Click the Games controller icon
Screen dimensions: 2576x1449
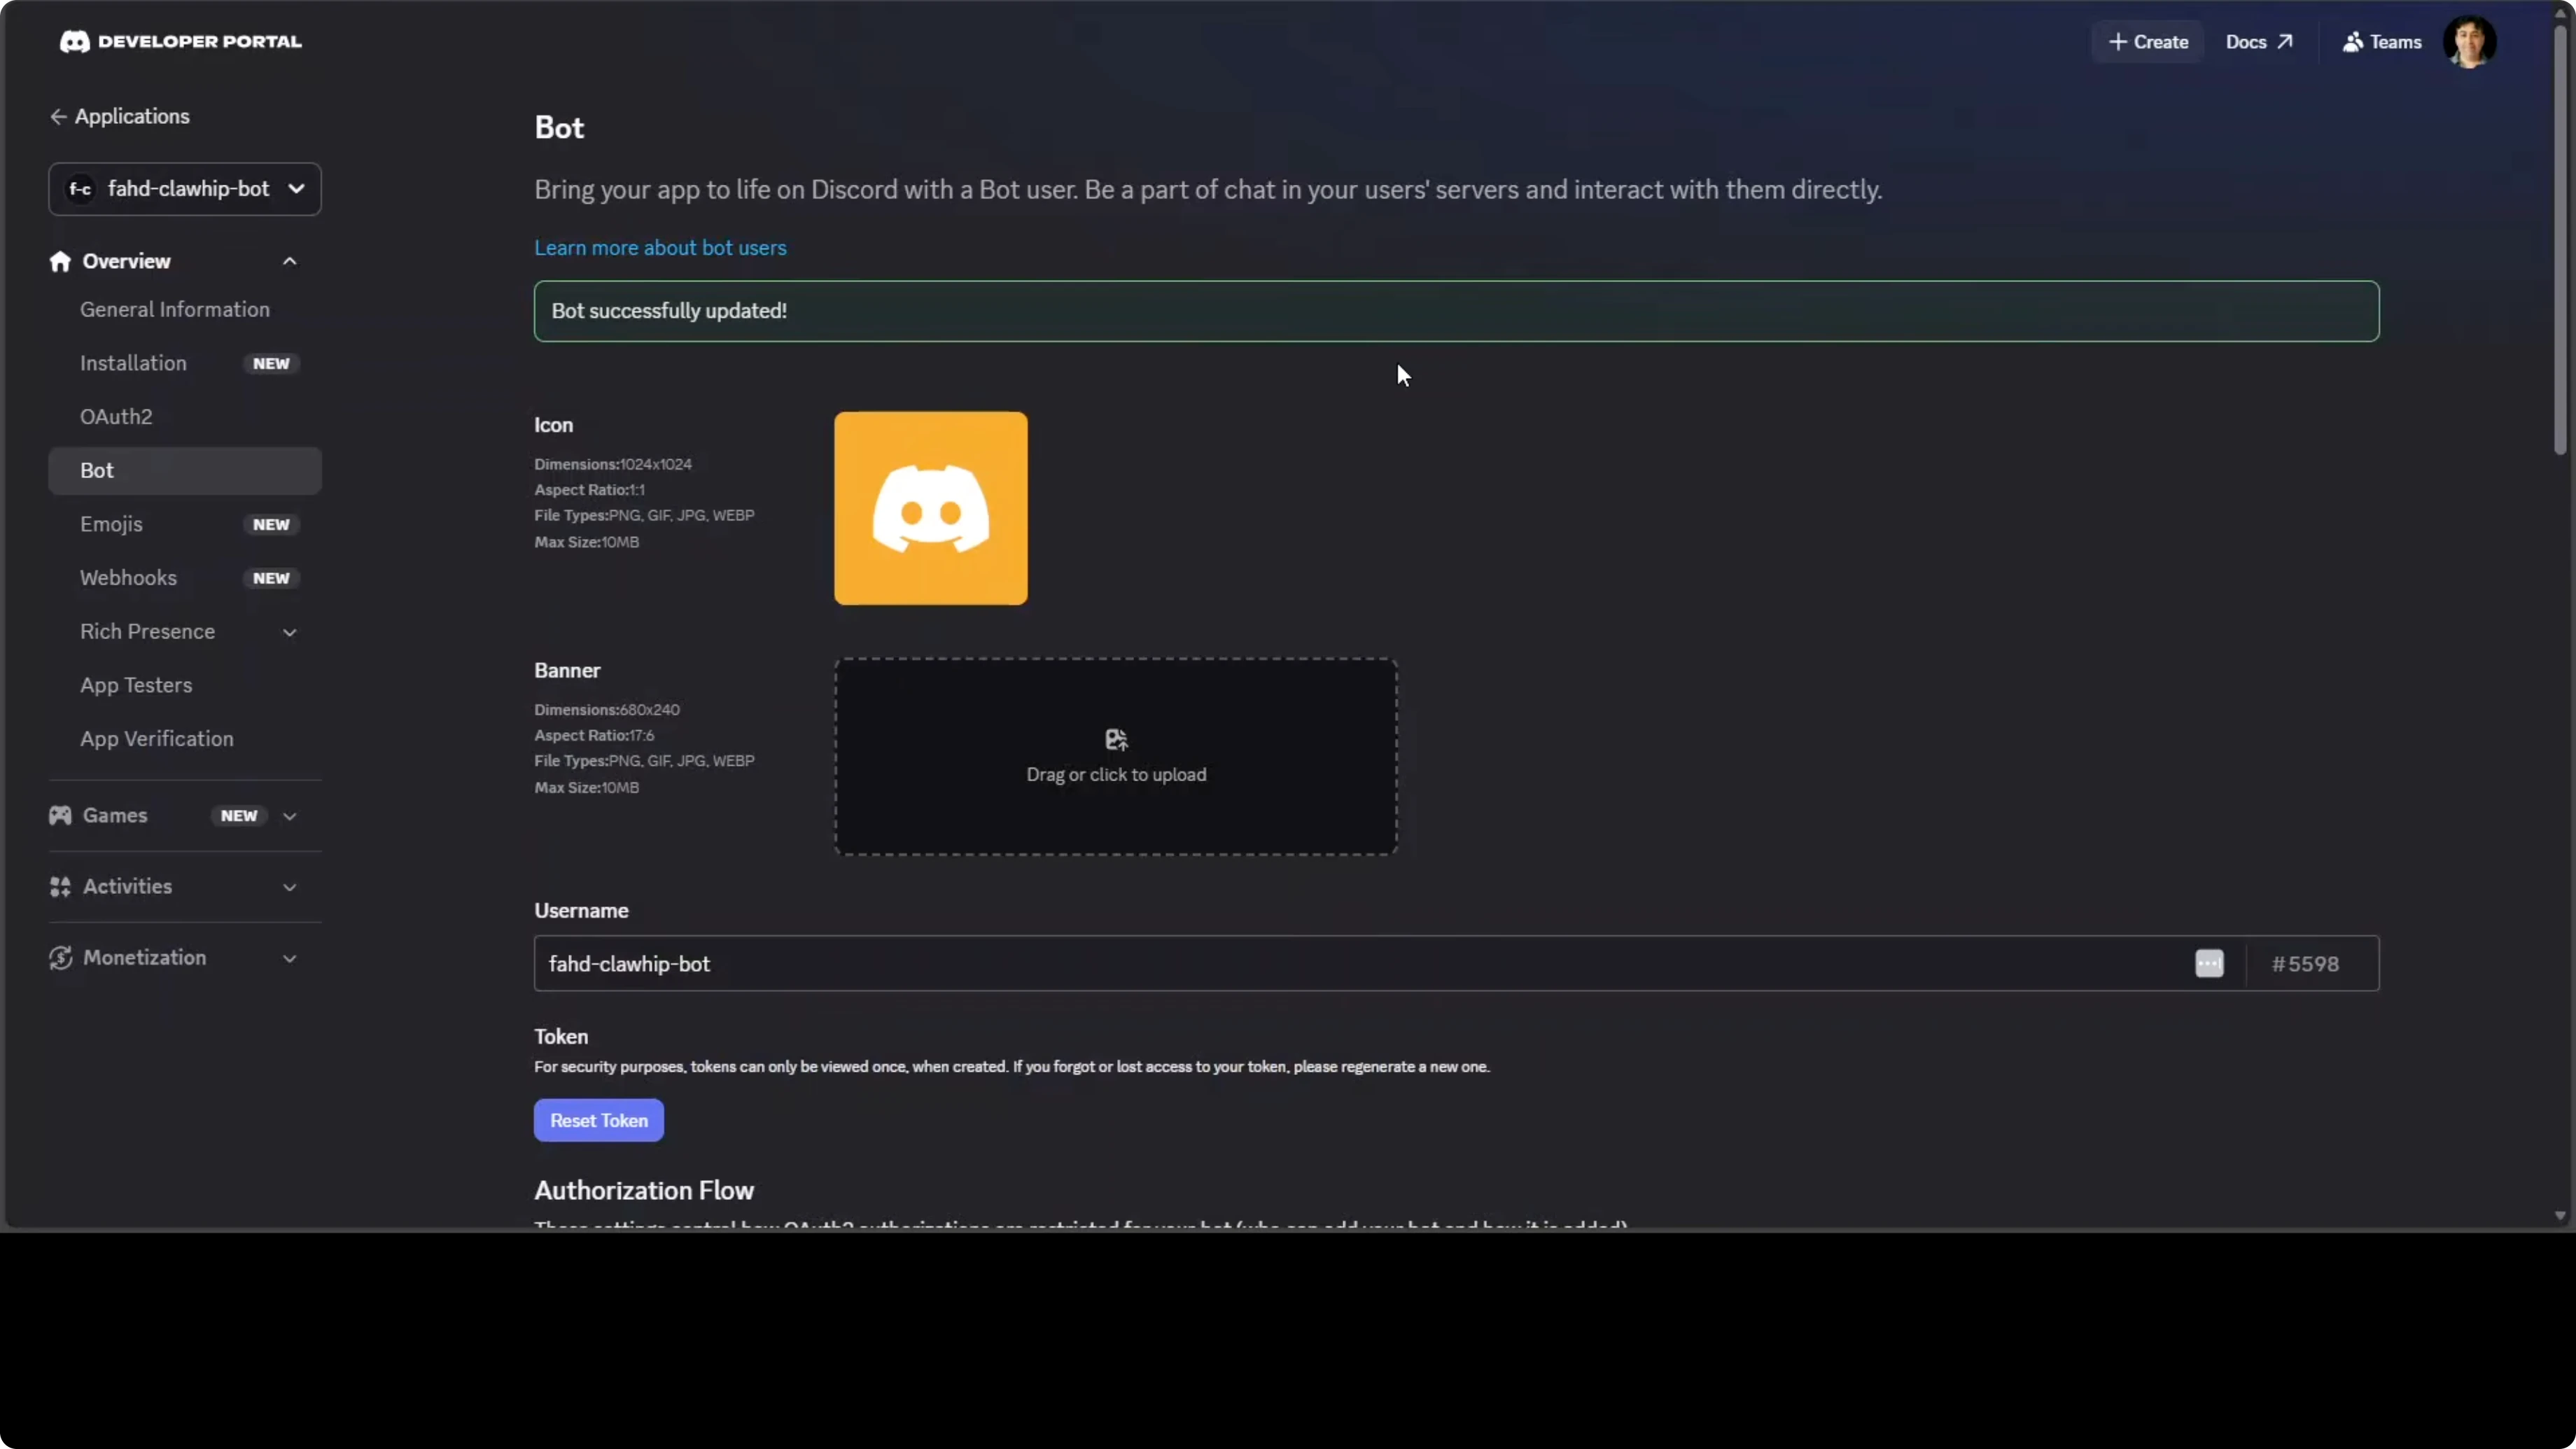[x=60, y=815]
